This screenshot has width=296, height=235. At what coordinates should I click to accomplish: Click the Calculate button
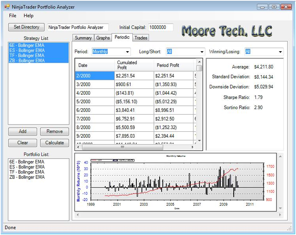(55, 143)
